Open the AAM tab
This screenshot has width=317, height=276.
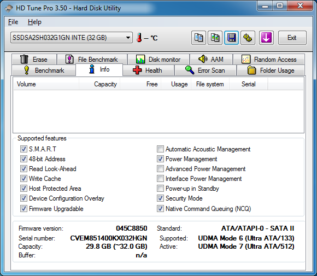click(x=211, y=60)
